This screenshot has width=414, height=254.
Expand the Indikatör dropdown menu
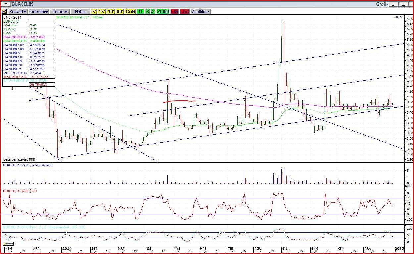(39, 11)
